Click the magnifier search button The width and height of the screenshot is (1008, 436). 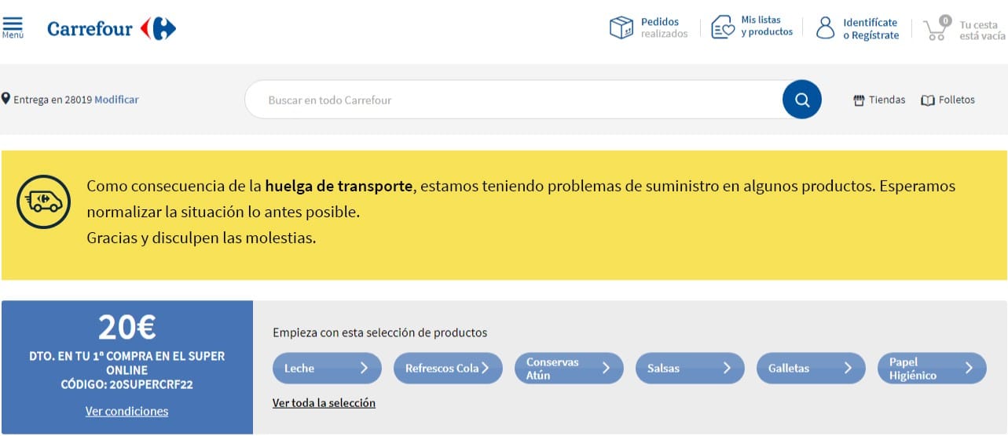tap(802, 100)
